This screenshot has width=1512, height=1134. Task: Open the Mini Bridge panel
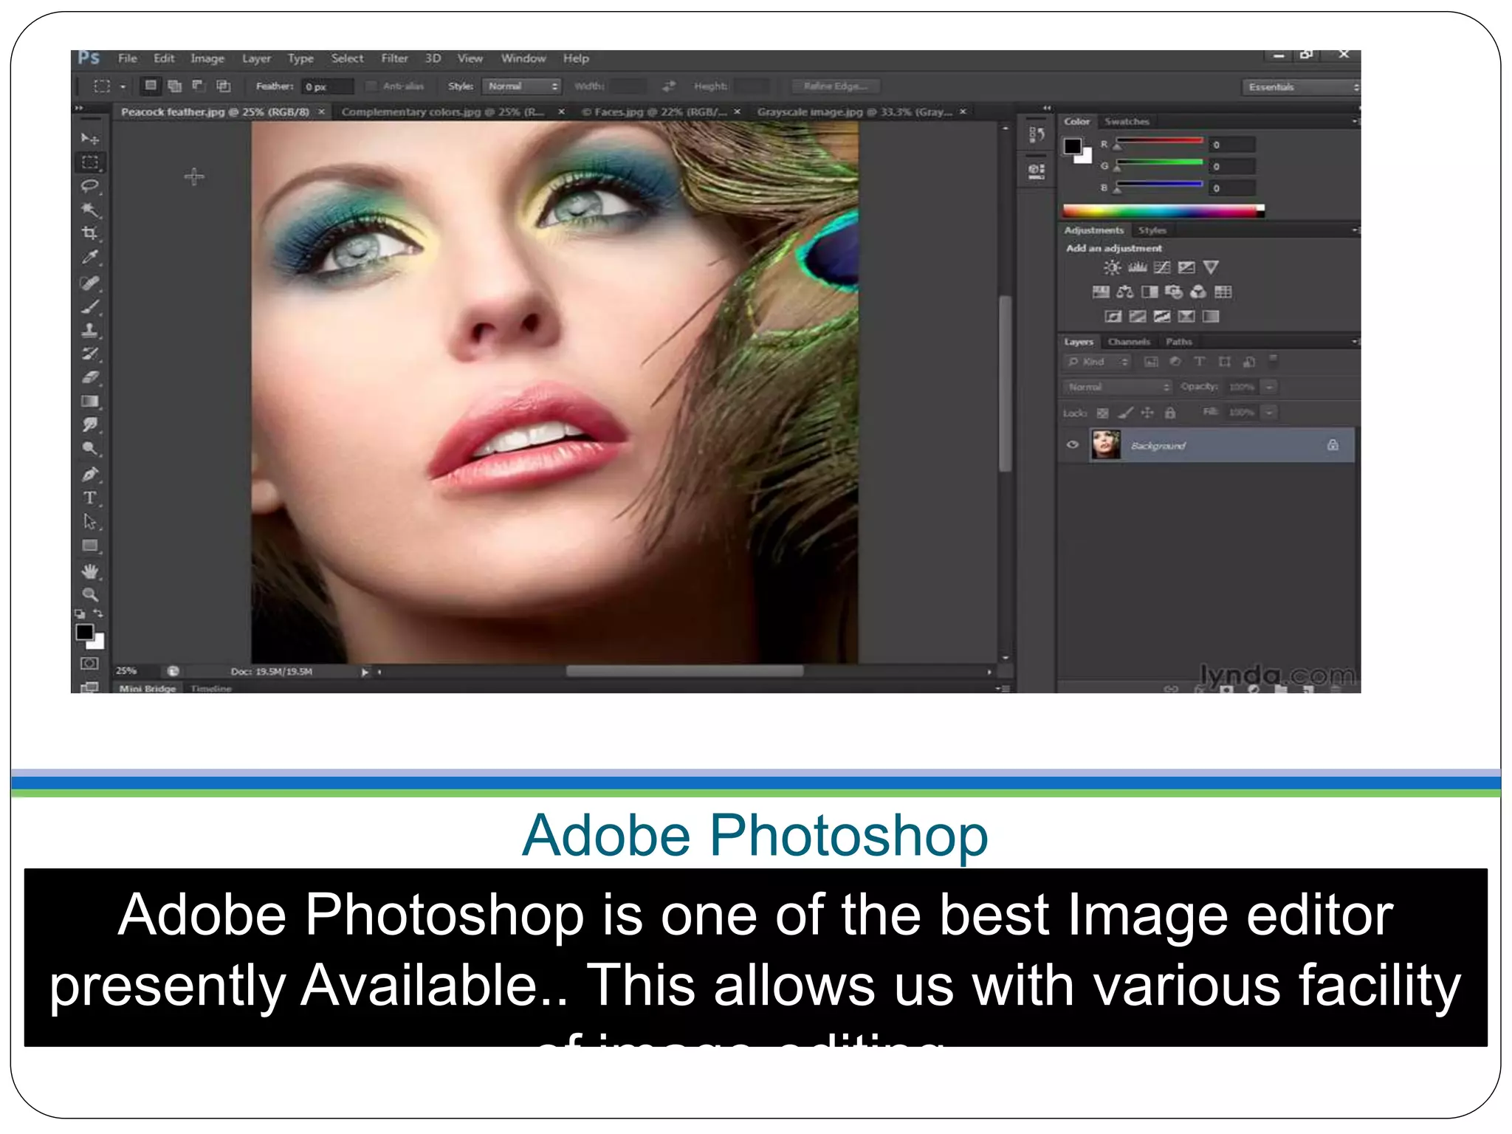point(148,688)
